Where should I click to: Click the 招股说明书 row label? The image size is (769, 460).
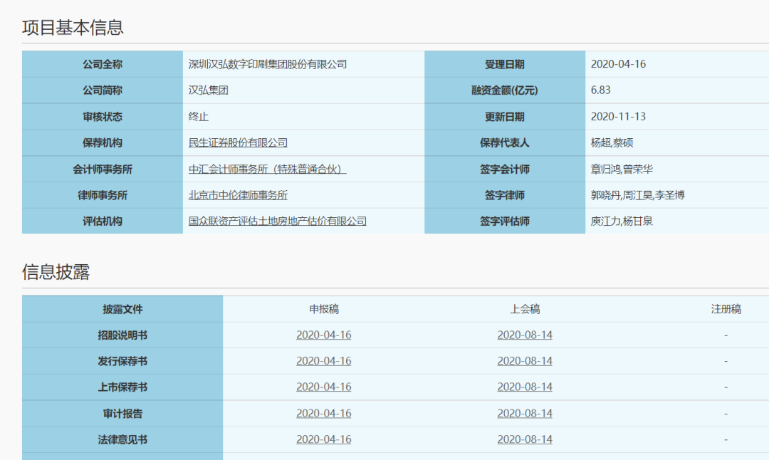click(122, 335)
